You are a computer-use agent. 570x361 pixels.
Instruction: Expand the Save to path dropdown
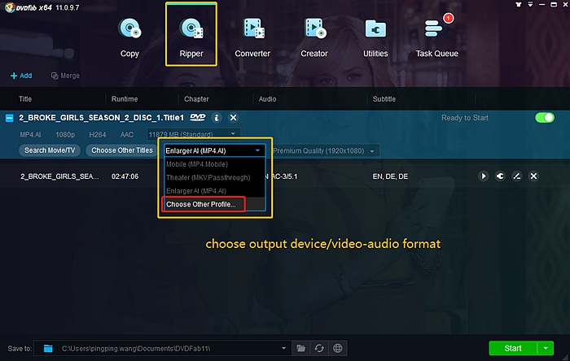(x=283, y=348)
